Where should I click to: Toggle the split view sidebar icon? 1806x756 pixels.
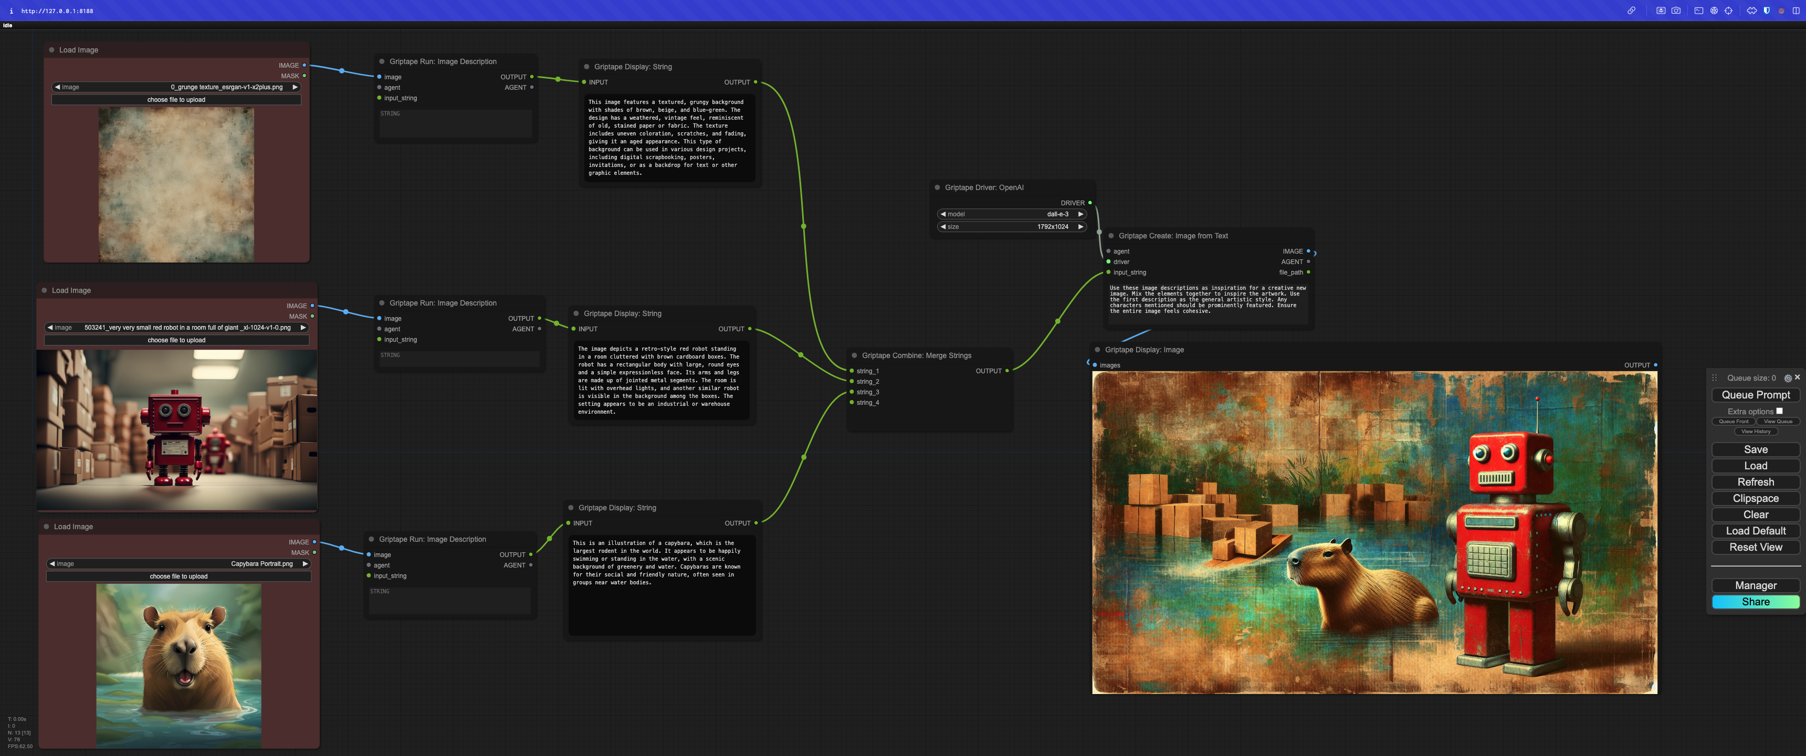pyautogui.click(x=1795, y=10)
